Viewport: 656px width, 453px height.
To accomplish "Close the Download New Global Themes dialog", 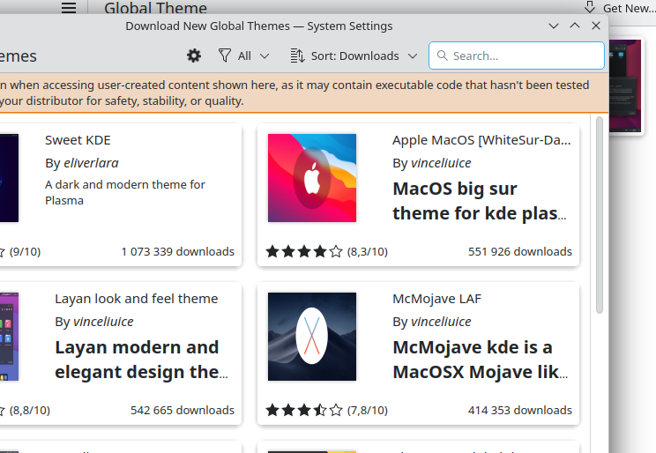I will click(596, 26).
